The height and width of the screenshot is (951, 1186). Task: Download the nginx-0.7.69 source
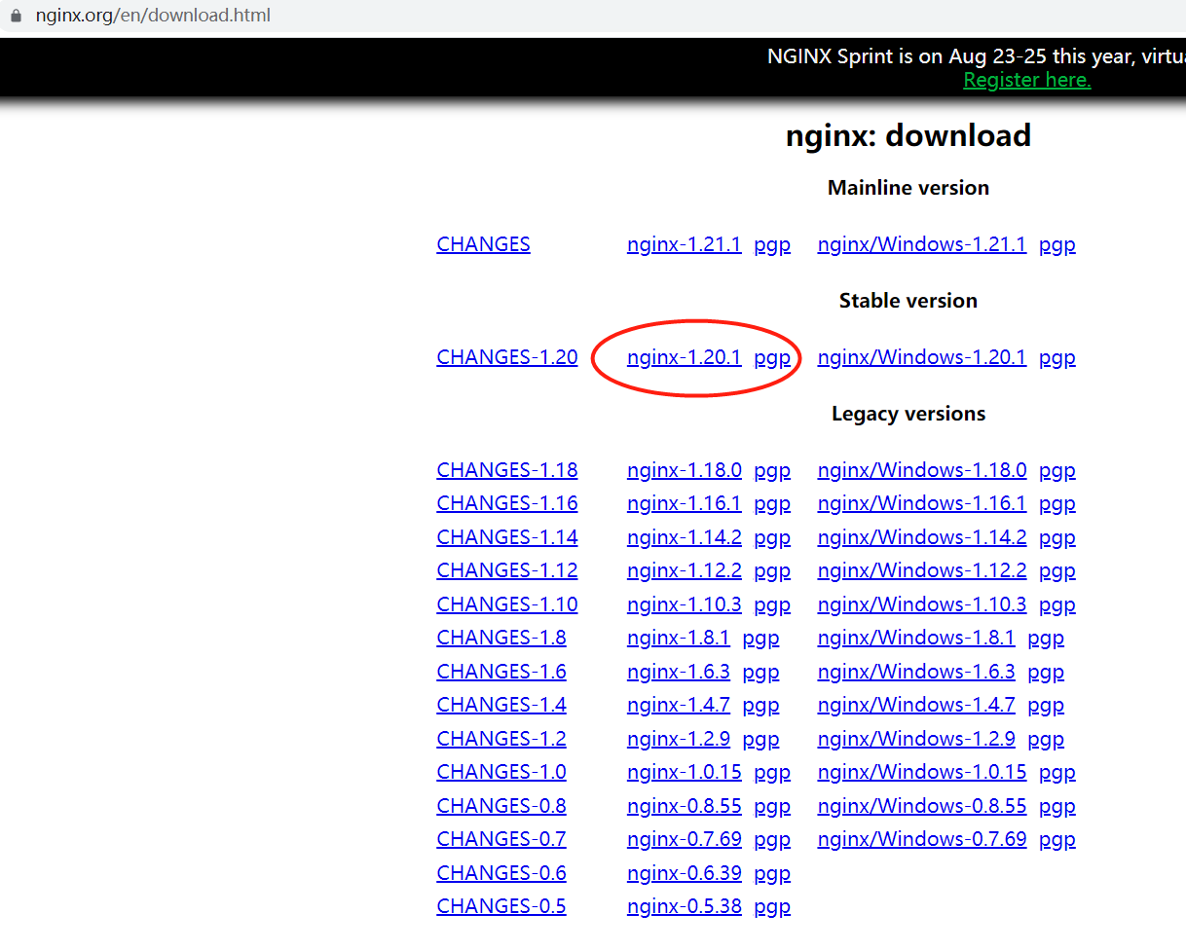[685, 839]
